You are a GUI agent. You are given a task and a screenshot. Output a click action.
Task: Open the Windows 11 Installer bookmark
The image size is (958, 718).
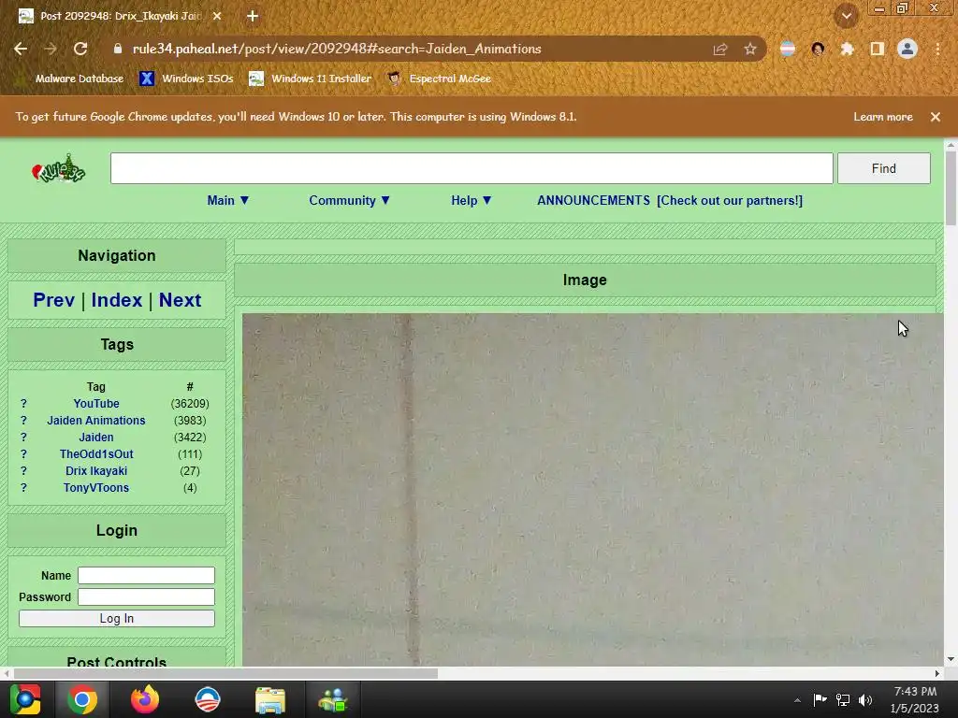[x=311, y=79]
